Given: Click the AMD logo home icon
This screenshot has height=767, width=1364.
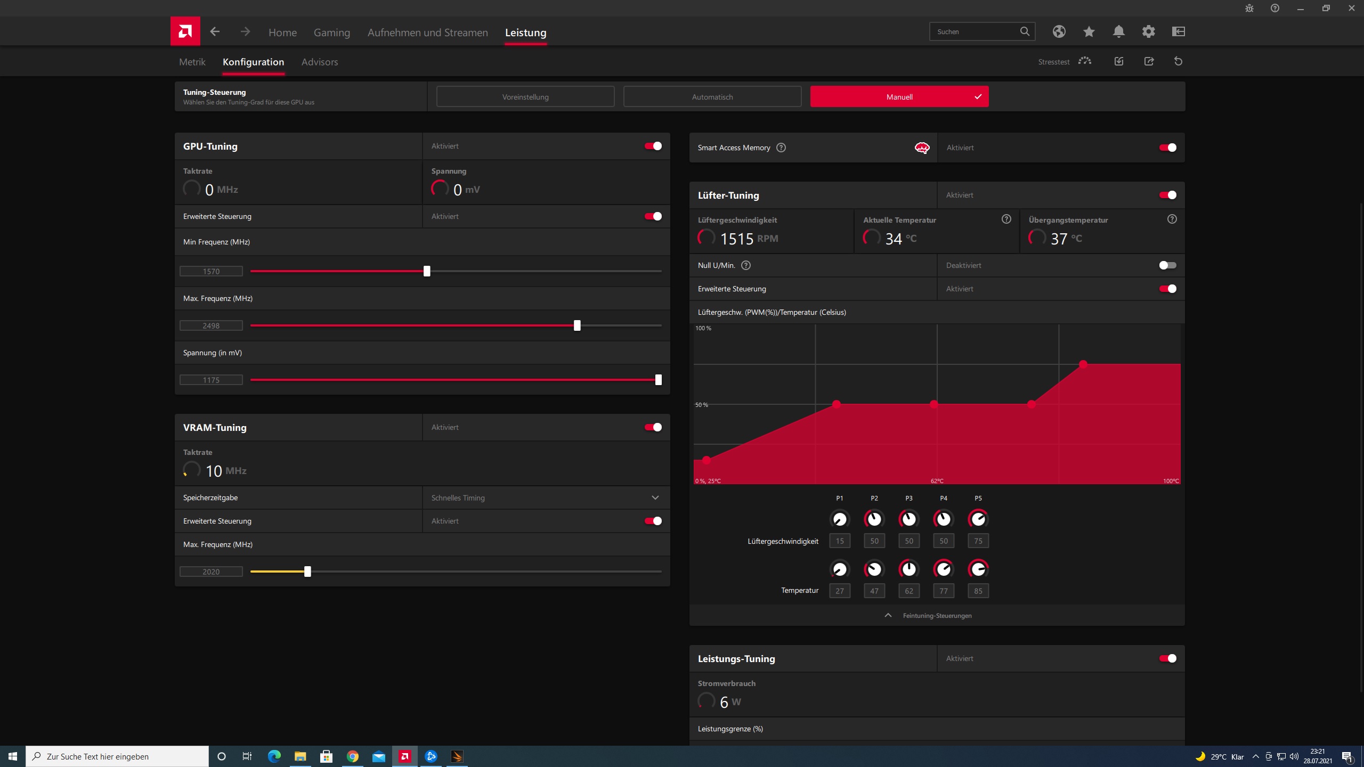Looking at the screenshot, I should tap(185, 31).
